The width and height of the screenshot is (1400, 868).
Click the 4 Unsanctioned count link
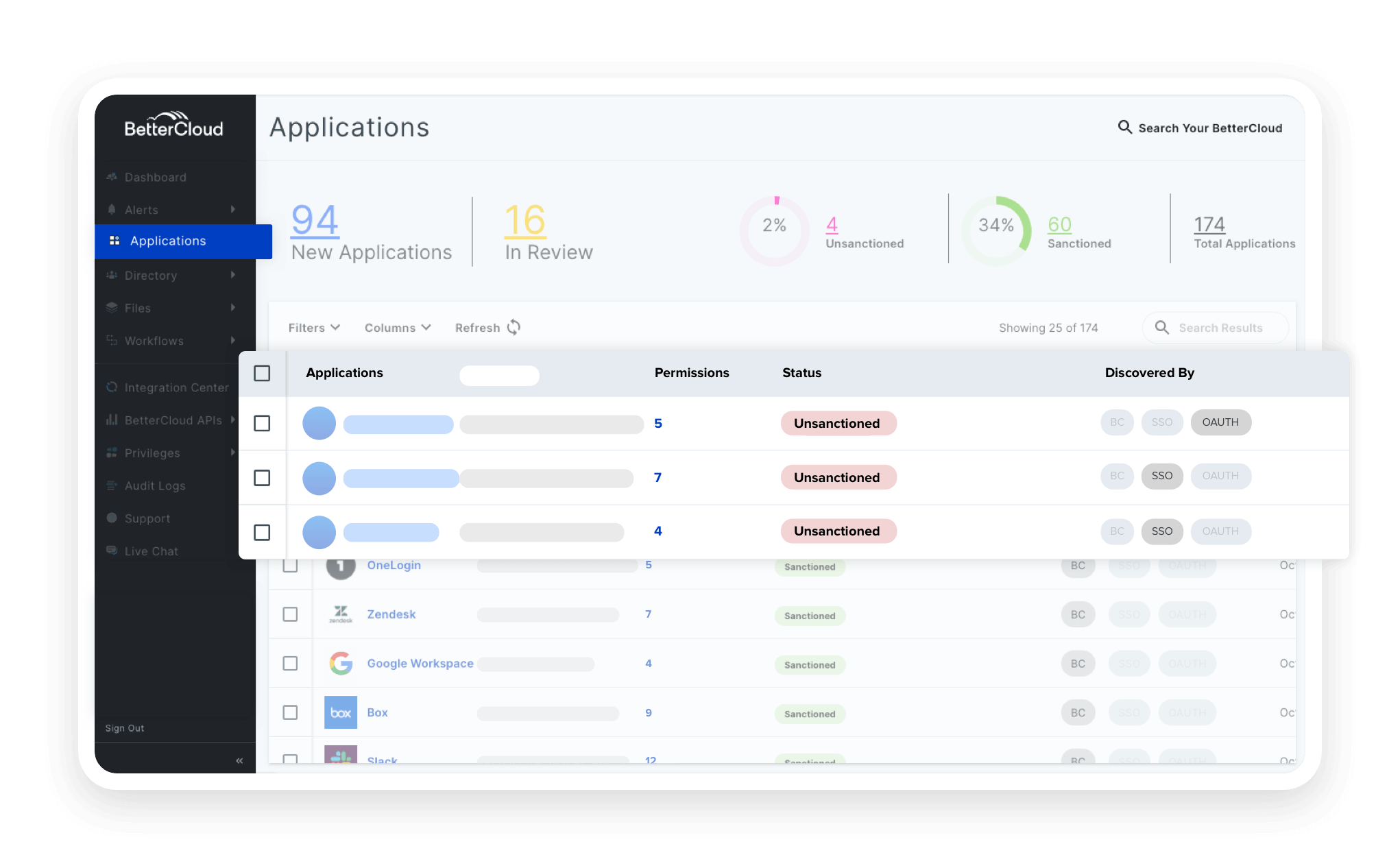point(832,224)
